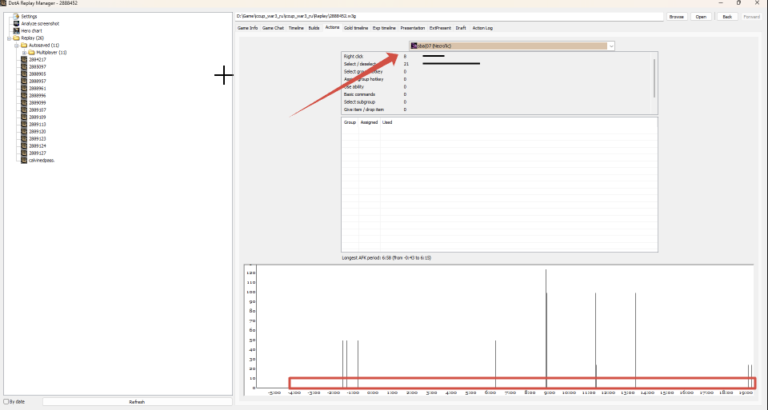Screen dimensions: 768x410
Task: Switch to the Gold timeline tab
Action: [355, 28]
